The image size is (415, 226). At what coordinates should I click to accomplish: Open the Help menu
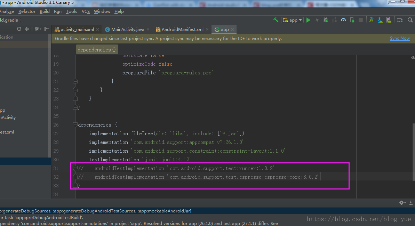119,11
